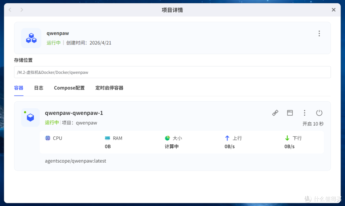Open the Compose配置 tab

69,88
